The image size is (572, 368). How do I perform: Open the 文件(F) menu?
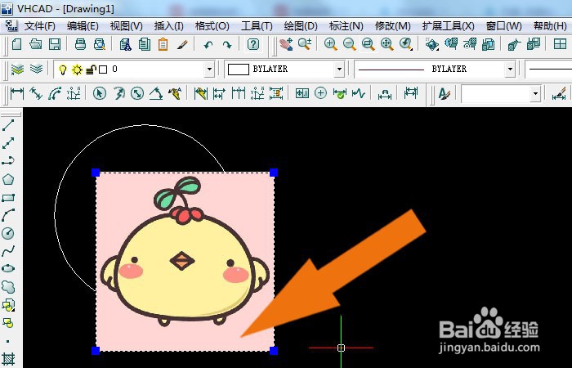click(x=40, y=26)
